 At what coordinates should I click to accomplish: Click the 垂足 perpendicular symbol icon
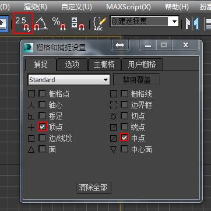click(31, 117)
